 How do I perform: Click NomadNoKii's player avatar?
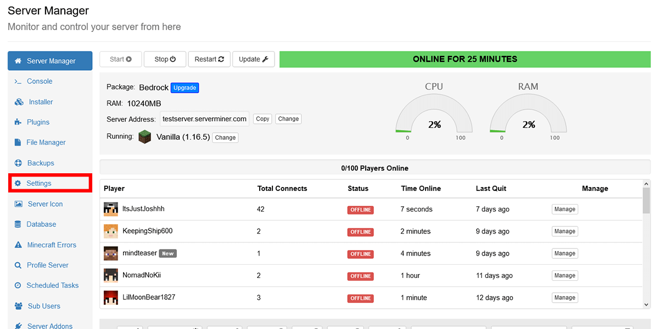click(111, 275)
